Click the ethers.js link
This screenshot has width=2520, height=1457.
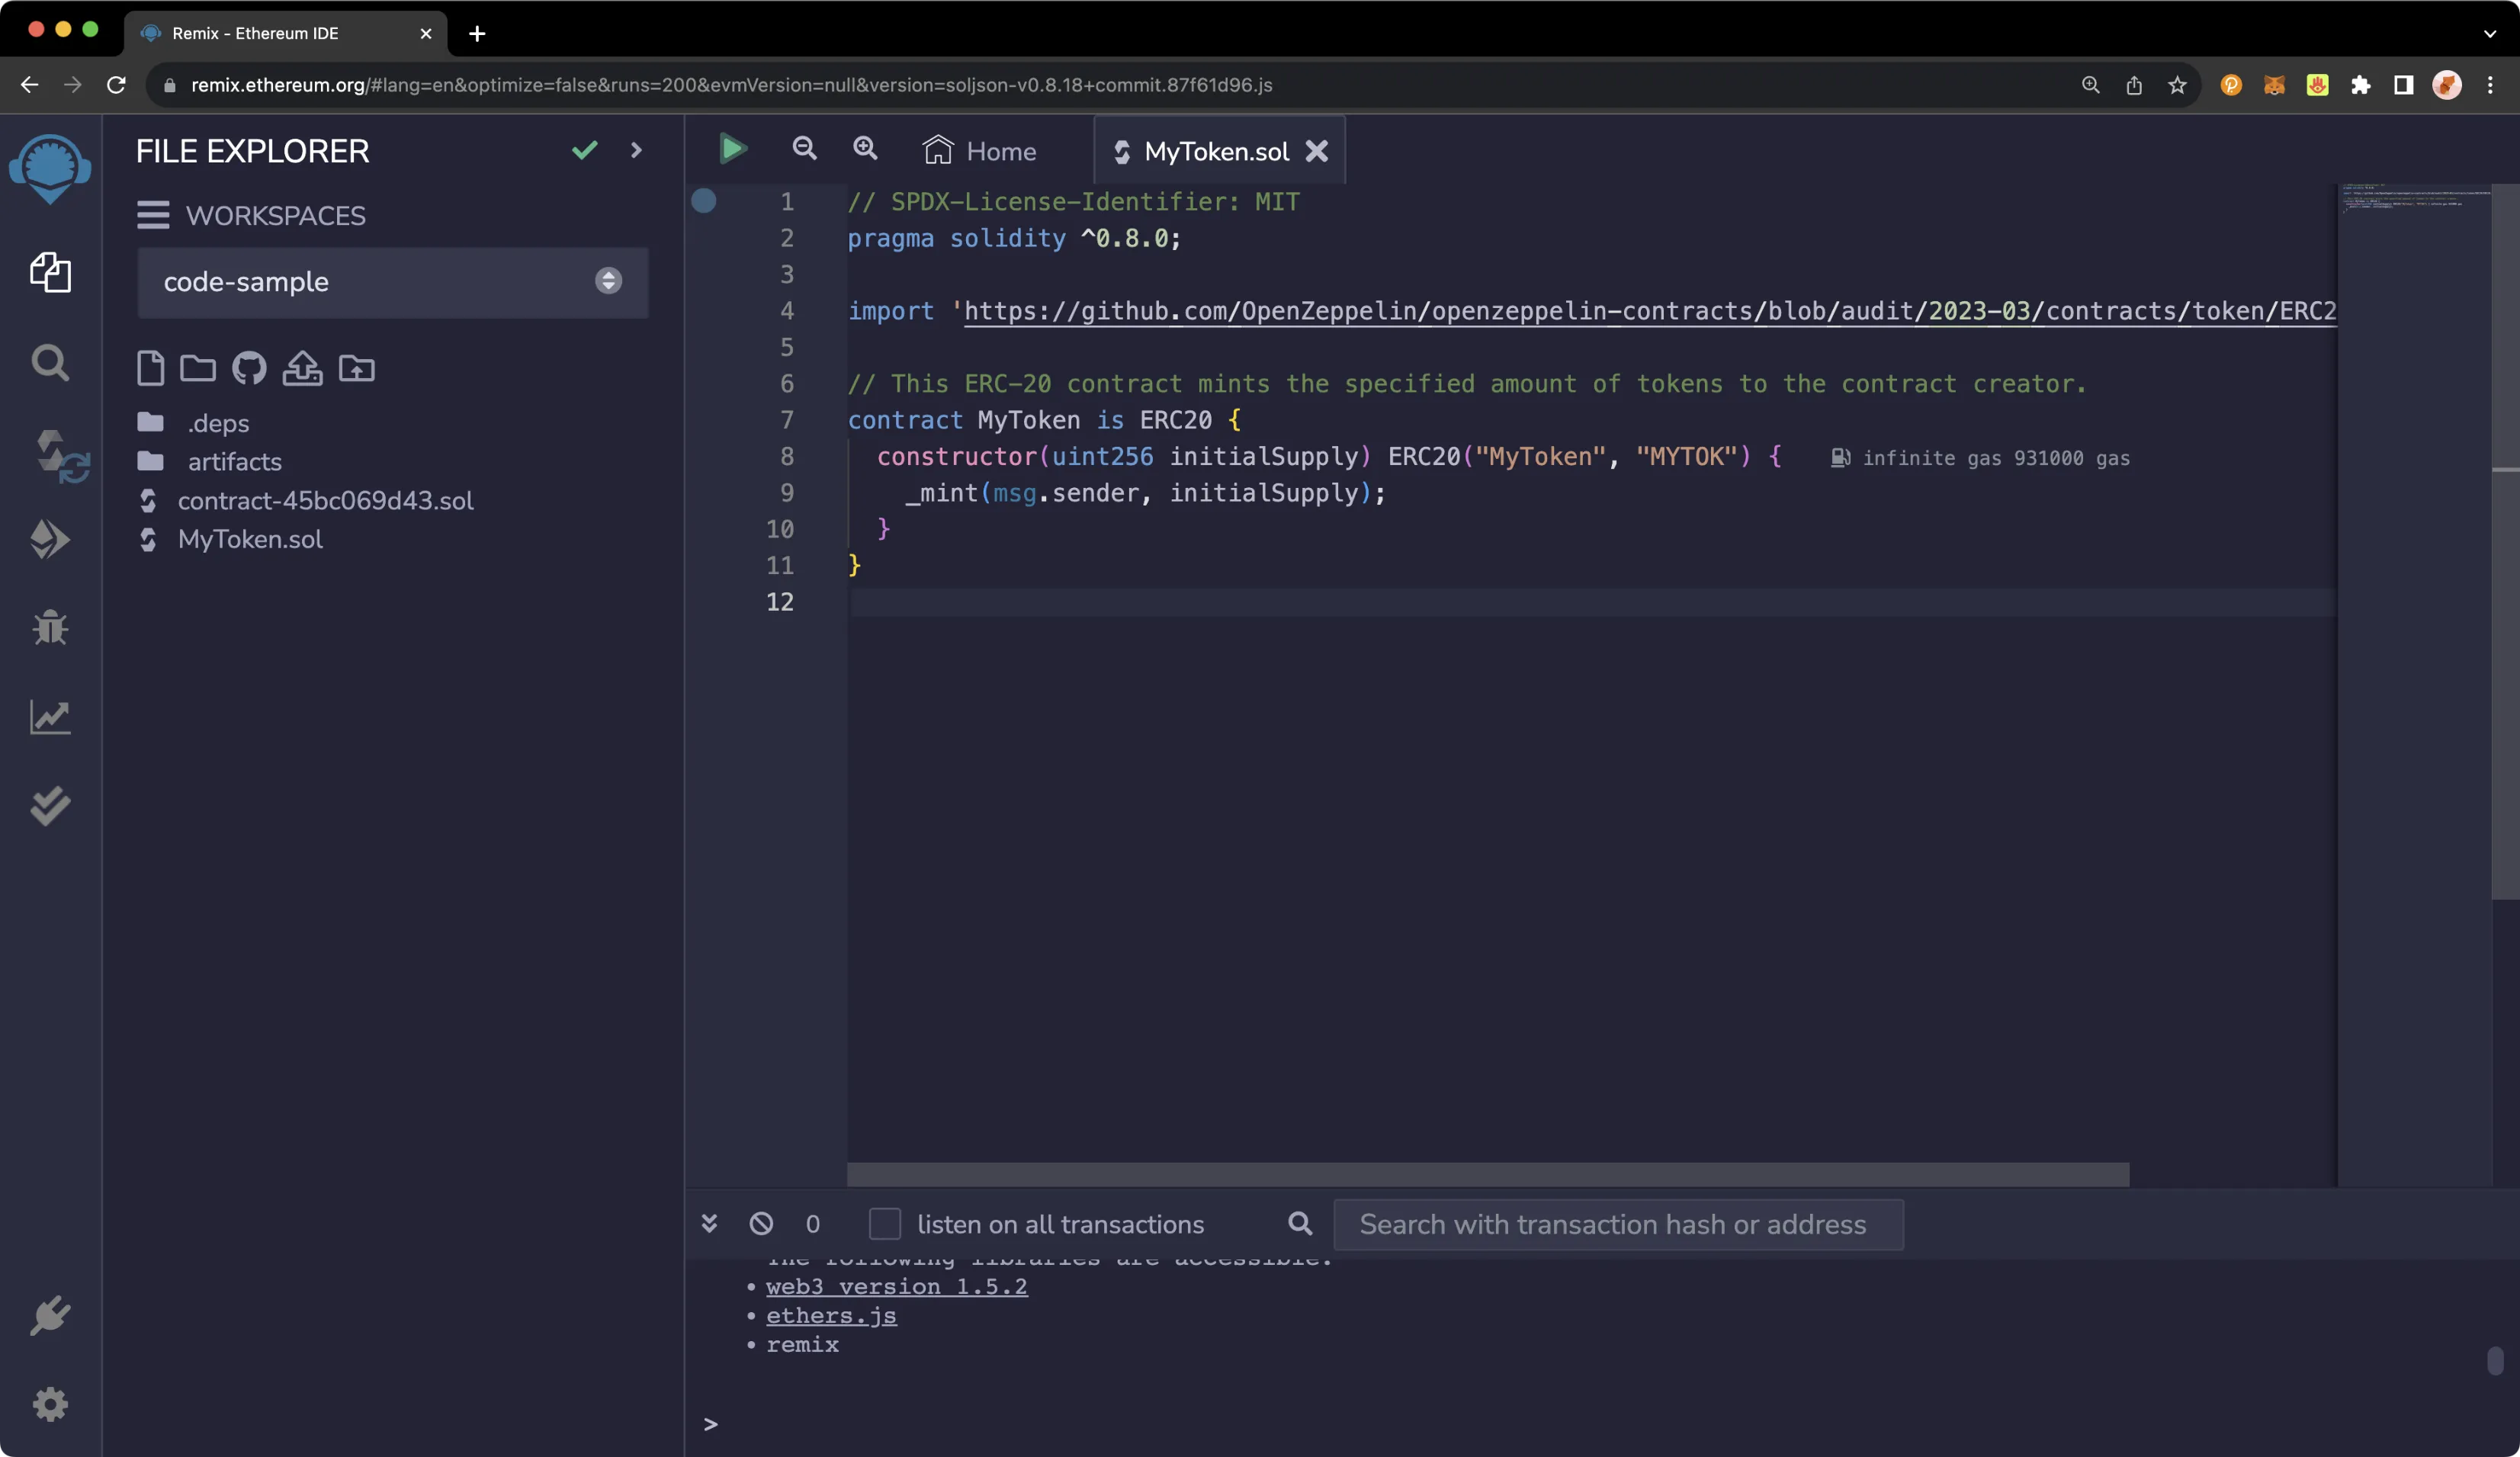click(x=831, y=1315)
